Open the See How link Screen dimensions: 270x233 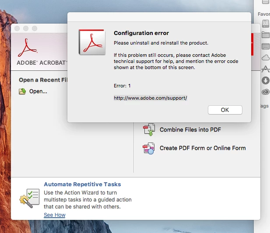(55, 215)
